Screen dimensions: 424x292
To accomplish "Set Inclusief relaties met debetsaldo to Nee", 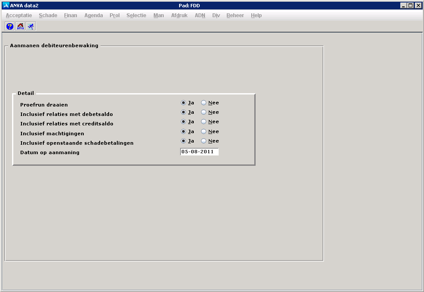I will pyautogui.click(x=204, y=112).
